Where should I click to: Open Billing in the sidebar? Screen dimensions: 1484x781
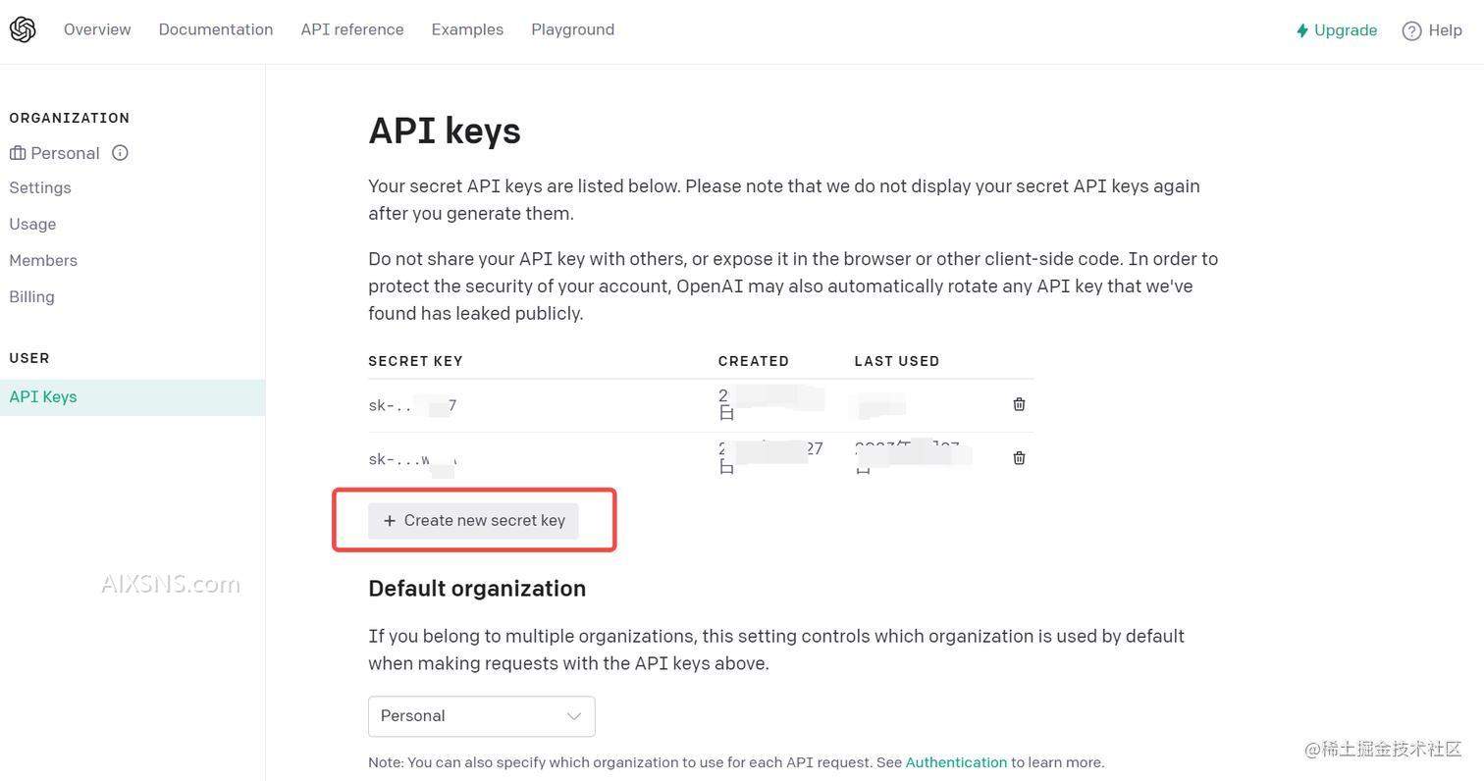point(31,296)
